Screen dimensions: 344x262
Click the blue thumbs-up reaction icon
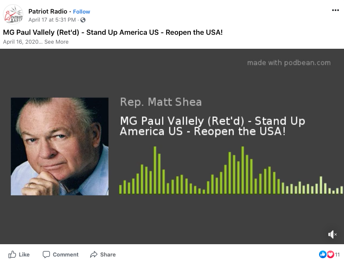point(323,254)
